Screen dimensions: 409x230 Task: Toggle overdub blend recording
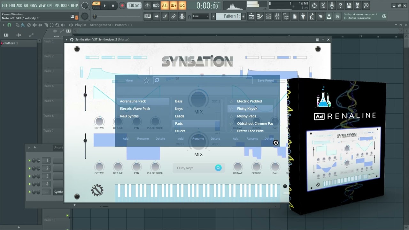coord(173,5)
